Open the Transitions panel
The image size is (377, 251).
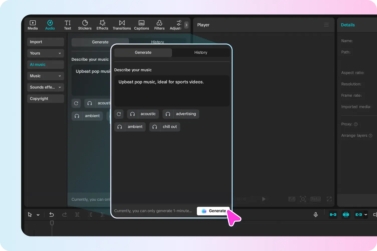pyautogui.click(x=122, y=25)
